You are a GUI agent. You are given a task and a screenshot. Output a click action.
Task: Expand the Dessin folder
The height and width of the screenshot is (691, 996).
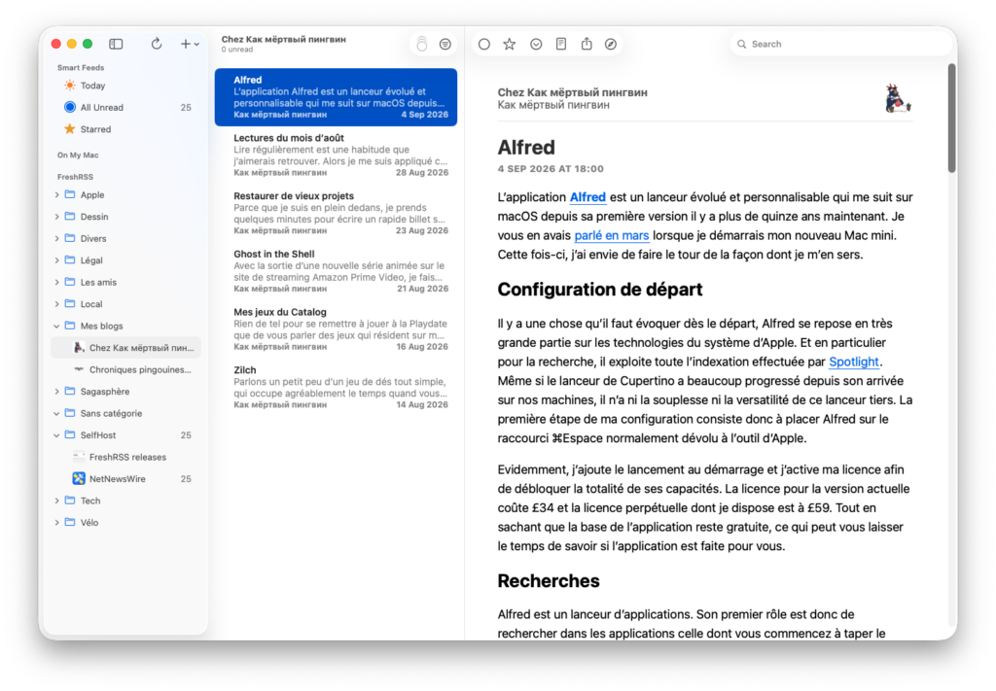point(56,217)
